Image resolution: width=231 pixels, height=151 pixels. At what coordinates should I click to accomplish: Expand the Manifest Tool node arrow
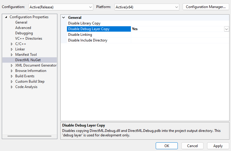[x=12, y=55]
